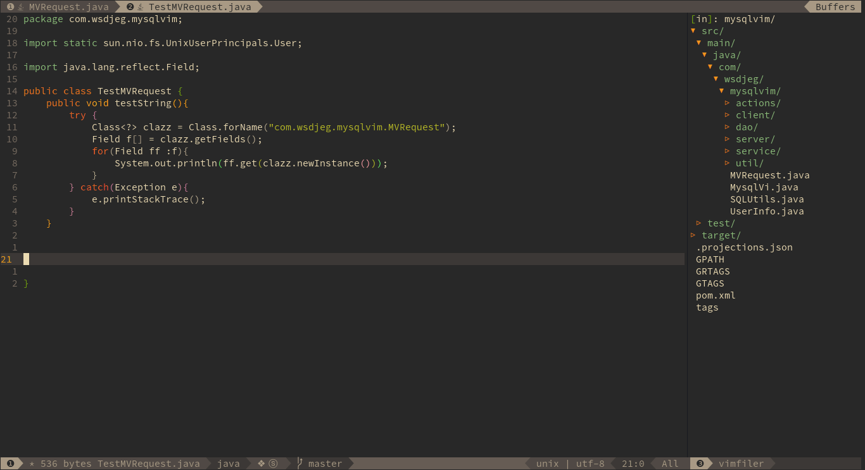This screenshot has height=470, width=865.
Task: Collapse the mysqlvim/ folder triangle in the tree
Action: coord(722,91)
